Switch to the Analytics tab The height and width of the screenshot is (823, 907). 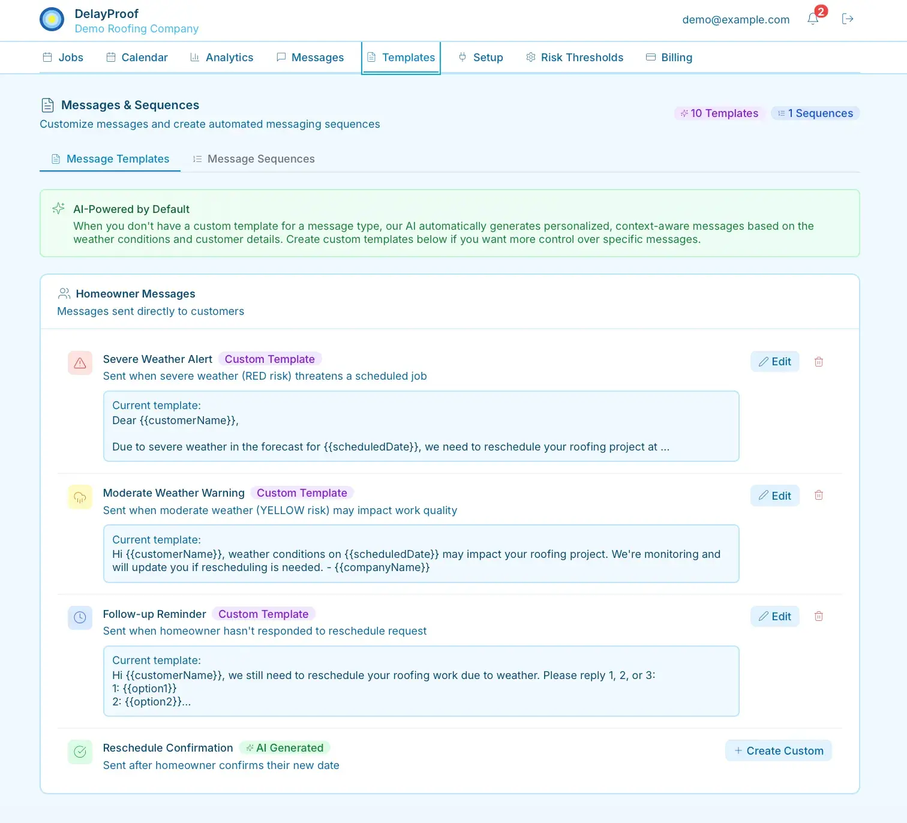tap(222, 58)
